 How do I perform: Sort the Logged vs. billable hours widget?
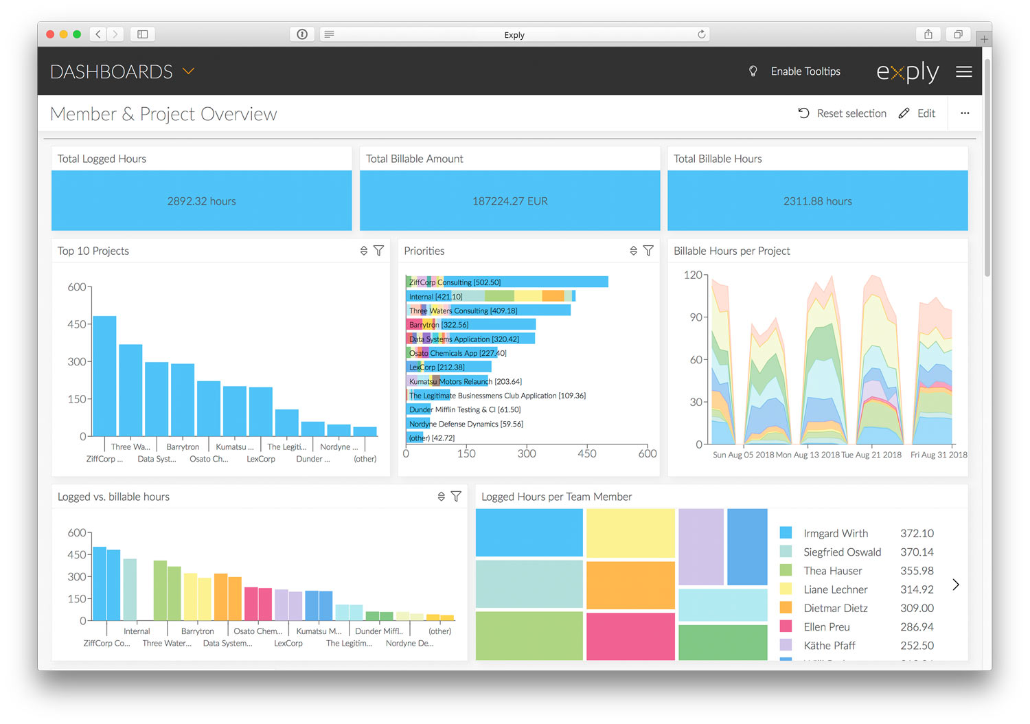[442, 496]
